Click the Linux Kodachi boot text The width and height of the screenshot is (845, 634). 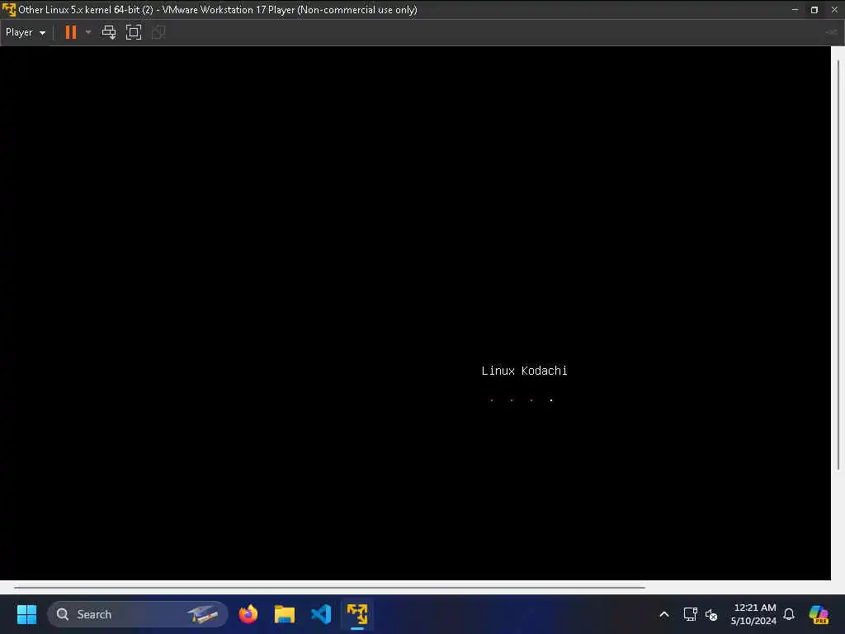pyautogui.click(x=524, y=371)
